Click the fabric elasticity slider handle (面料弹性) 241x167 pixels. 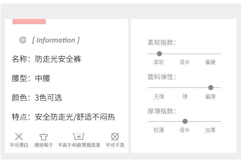click(211, 88)
